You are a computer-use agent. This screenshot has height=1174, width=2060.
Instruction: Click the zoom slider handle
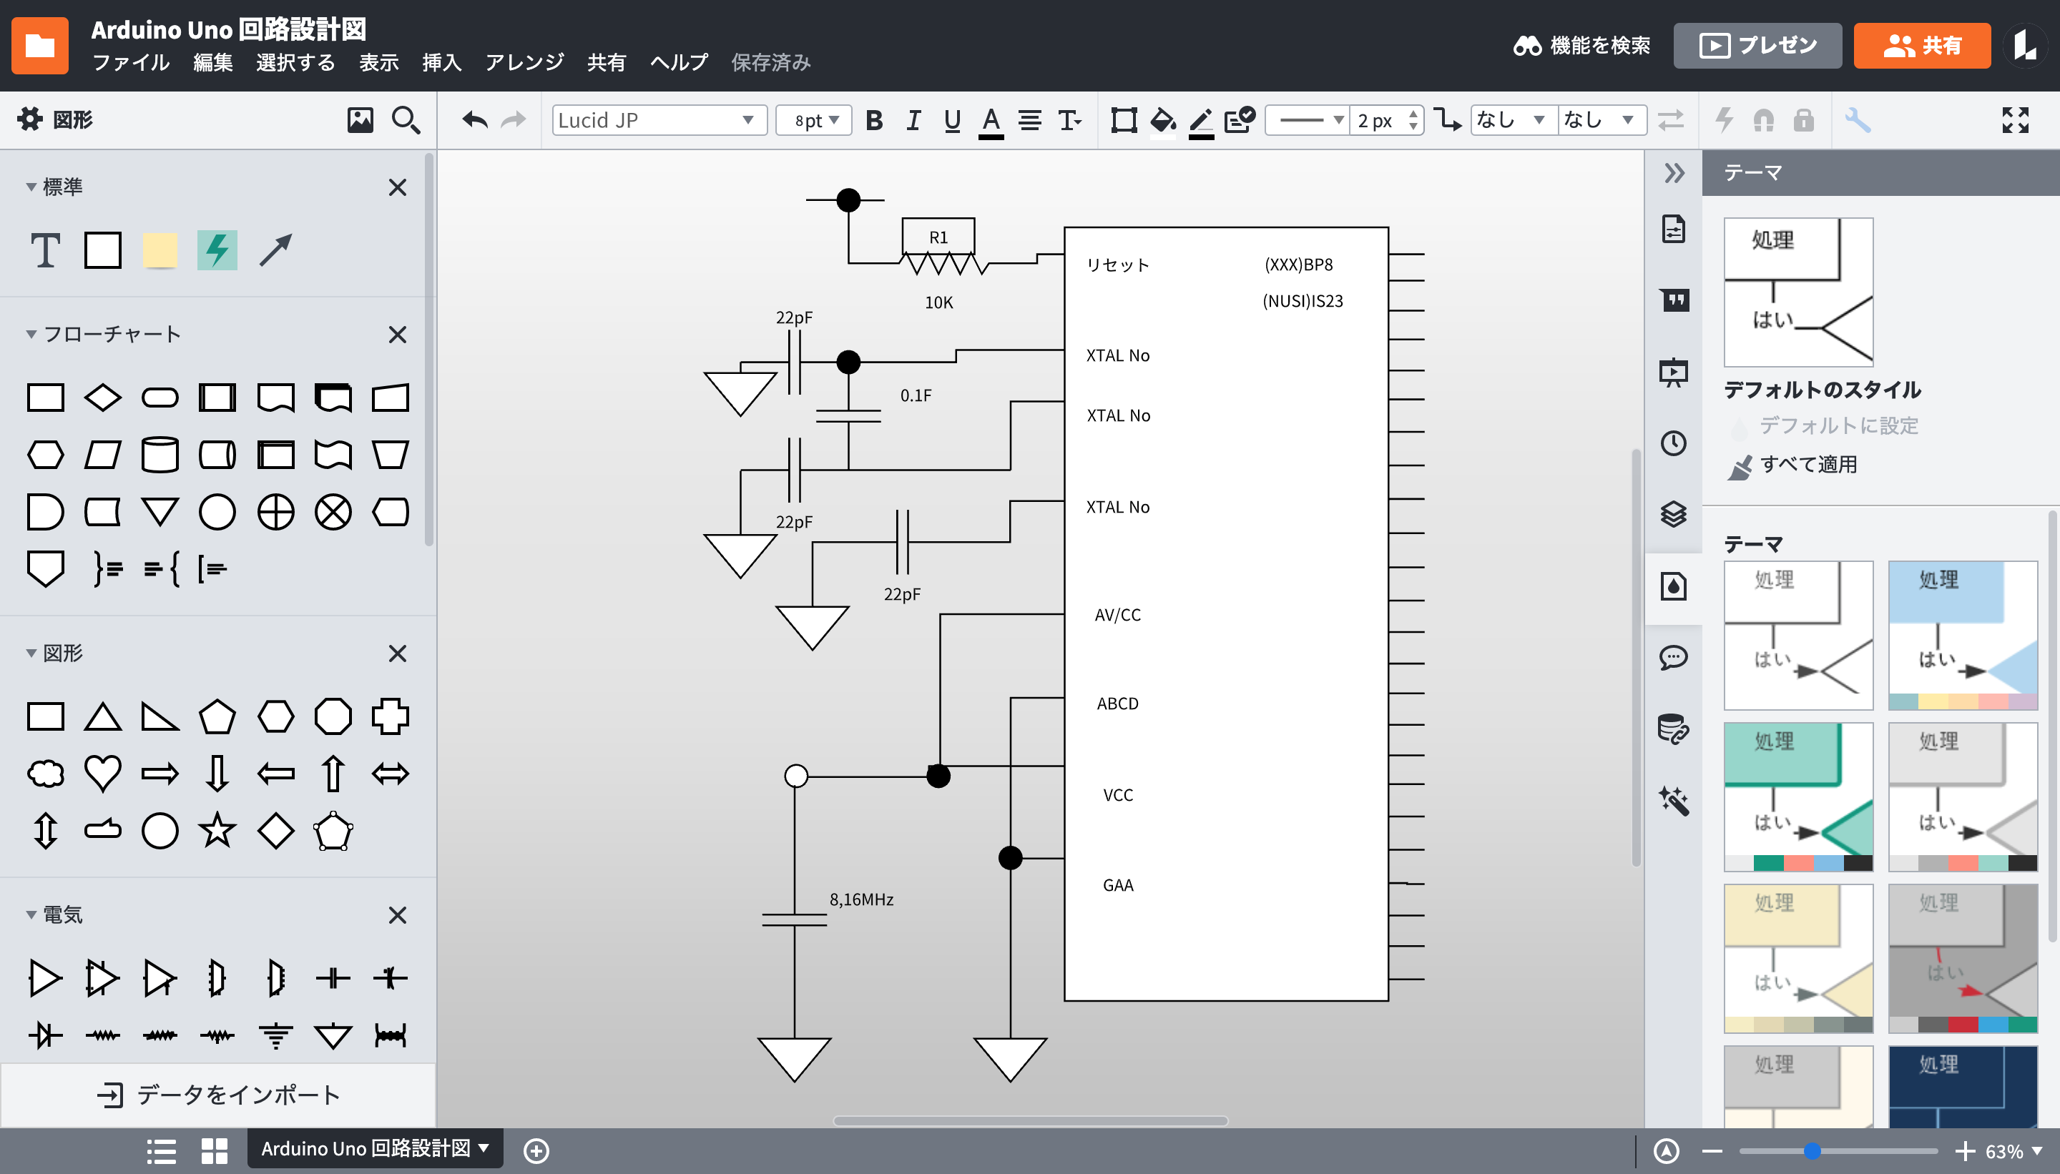point(1812,1151)
